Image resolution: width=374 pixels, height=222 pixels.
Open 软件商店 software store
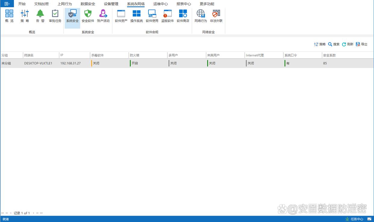pos(183,16)
